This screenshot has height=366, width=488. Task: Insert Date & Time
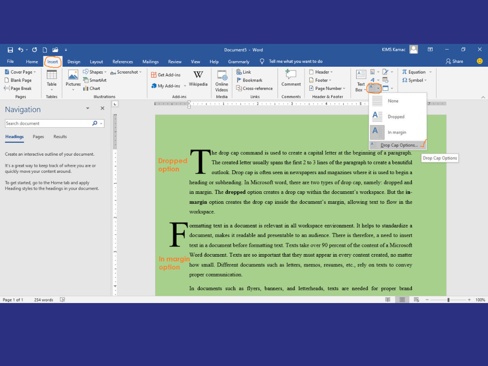coord(386,80)
